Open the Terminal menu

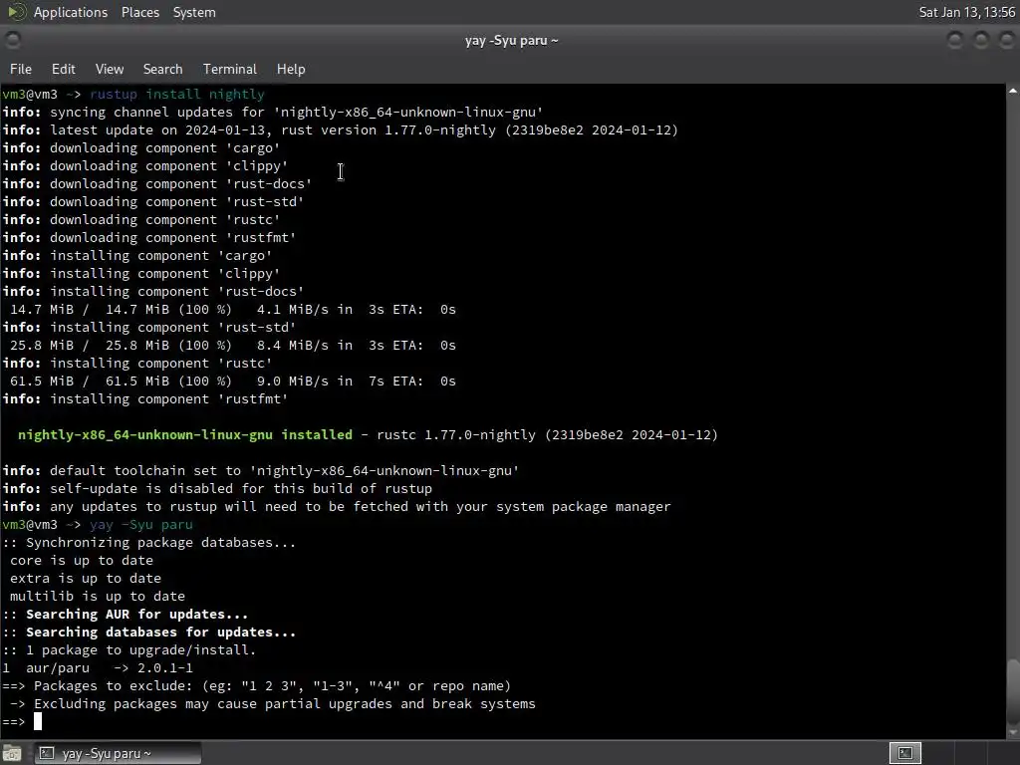tap(230, 69)
